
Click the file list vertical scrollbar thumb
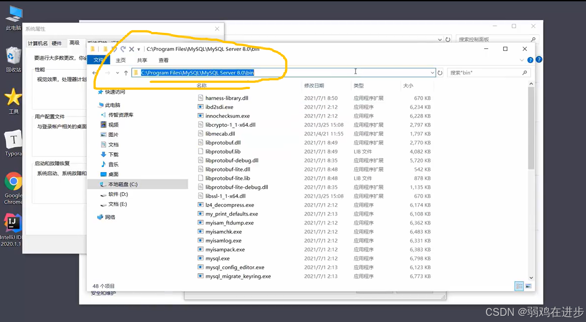coord(531,128)
